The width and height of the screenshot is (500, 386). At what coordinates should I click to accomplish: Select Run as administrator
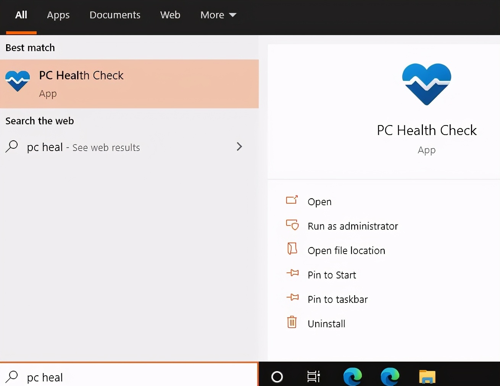tap(353, 226)
